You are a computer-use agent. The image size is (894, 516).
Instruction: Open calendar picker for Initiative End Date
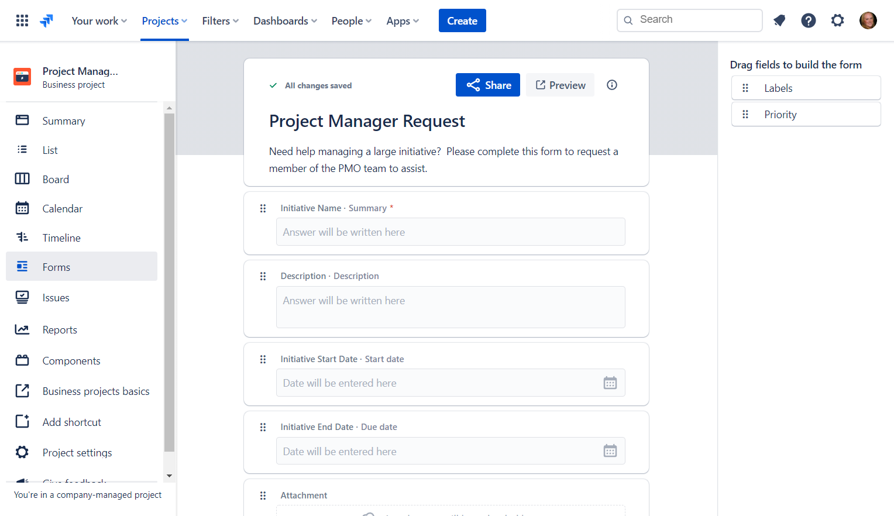click(610, 451)
